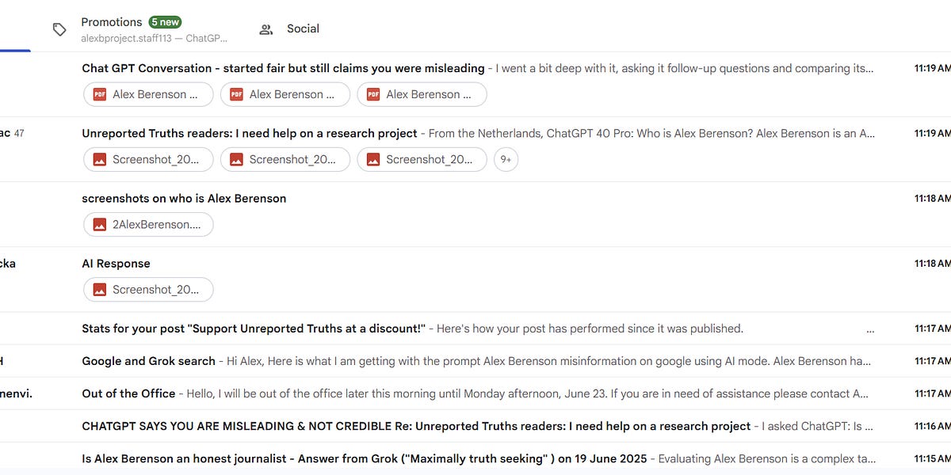
Task: Open the AI Response email
Action: [116, 263]
